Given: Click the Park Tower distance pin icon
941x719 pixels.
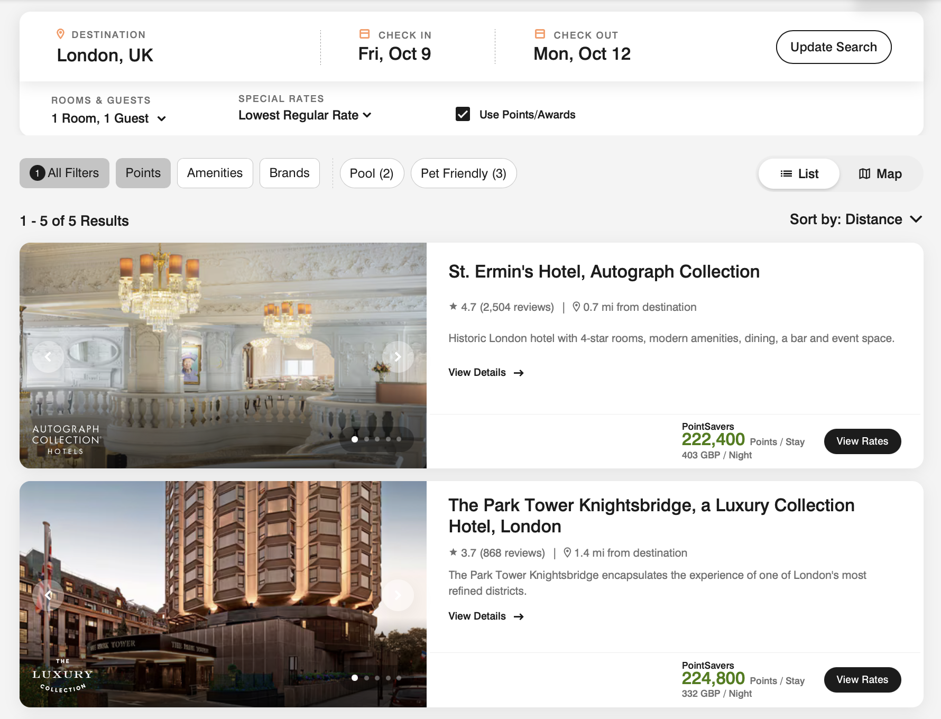Looking at the screenshot, I should (567, 552).
